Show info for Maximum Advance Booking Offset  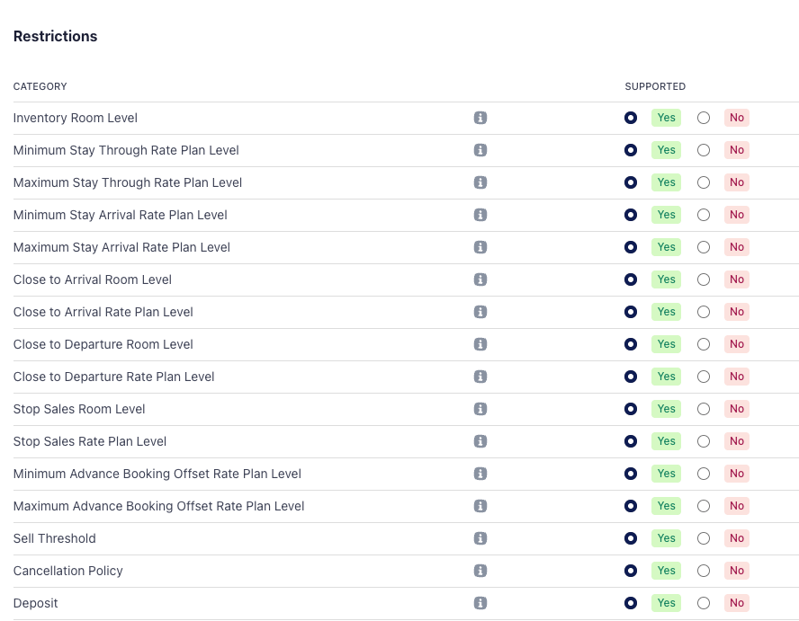[x=480, y=506]
